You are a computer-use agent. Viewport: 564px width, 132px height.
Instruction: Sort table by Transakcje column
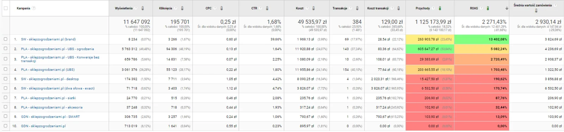[340, 8]
